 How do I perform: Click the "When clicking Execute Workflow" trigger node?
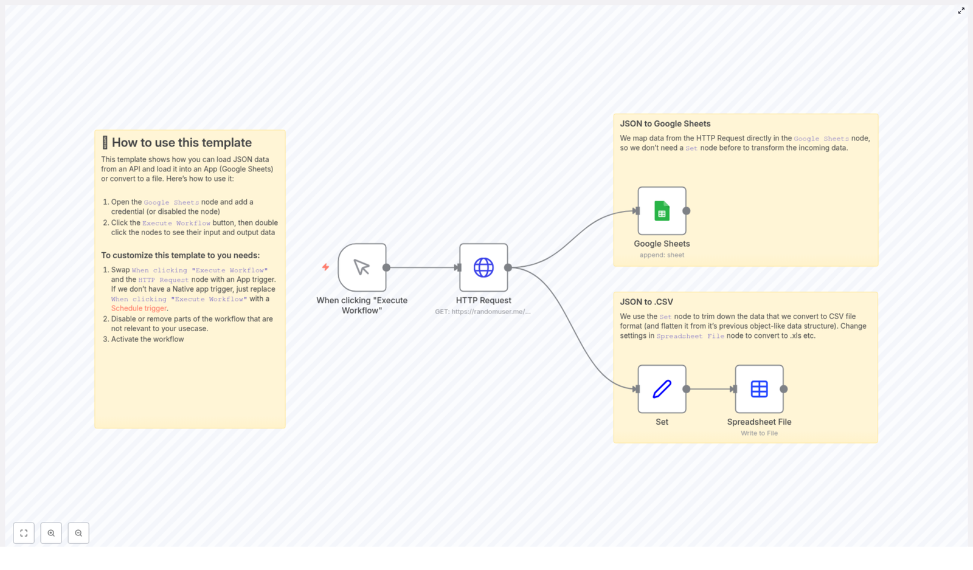point(363,267)
